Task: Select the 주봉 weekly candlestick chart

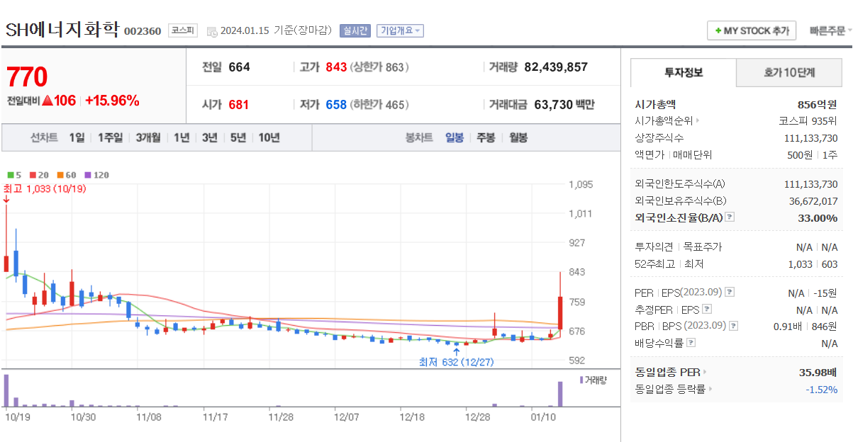Action: [486, 137]
